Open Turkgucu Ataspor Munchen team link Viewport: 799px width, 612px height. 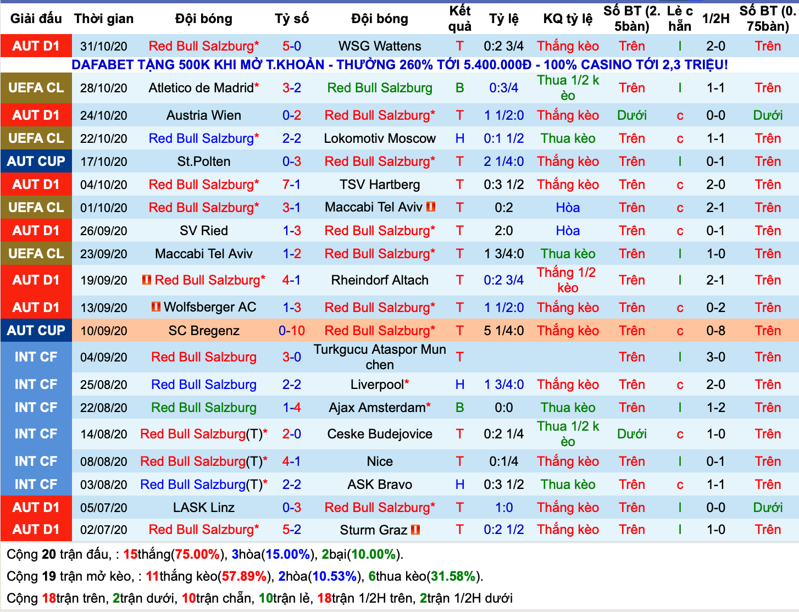pyautogui.click(x=380, y=357)
